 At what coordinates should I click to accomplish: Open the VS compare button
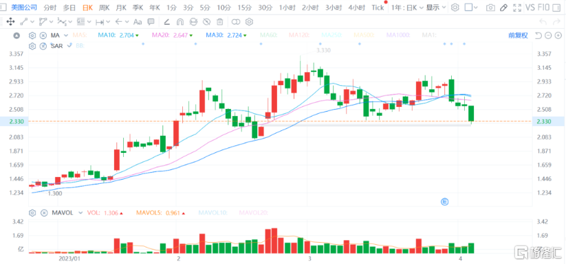530,7
